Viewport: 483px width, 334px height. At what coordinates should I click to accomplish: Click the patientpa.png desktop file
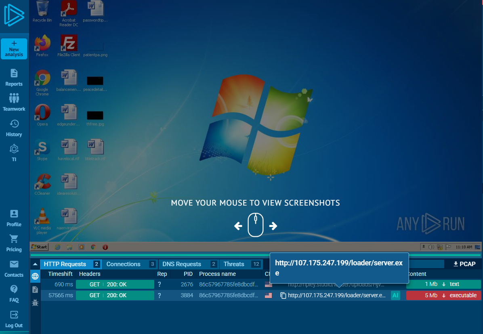(95, 49)
